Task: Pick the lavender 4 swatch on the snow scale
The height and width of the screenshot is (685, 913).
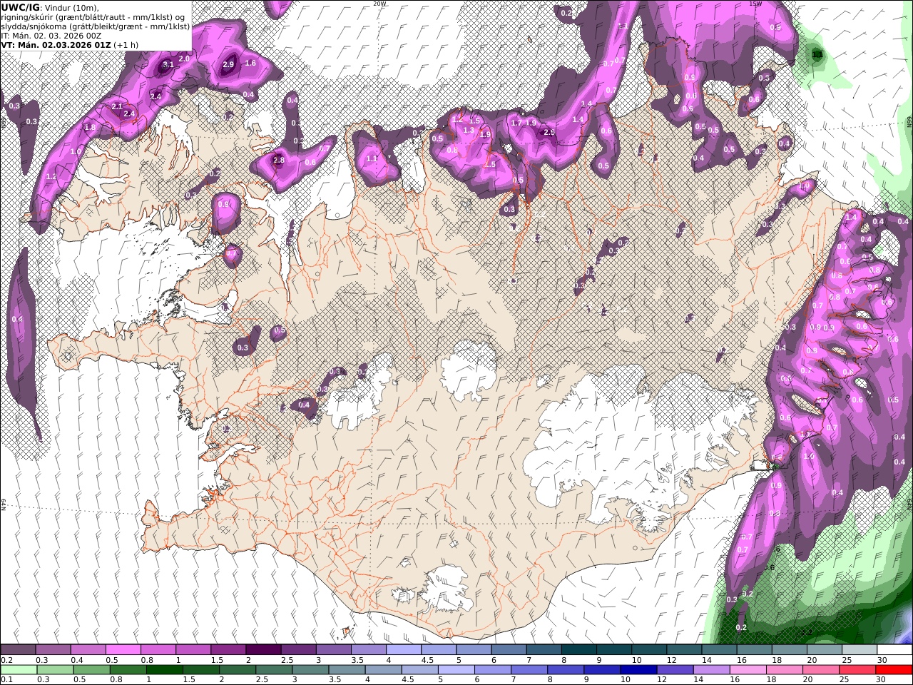Action: pyautogui.click(x=402, y=650)
